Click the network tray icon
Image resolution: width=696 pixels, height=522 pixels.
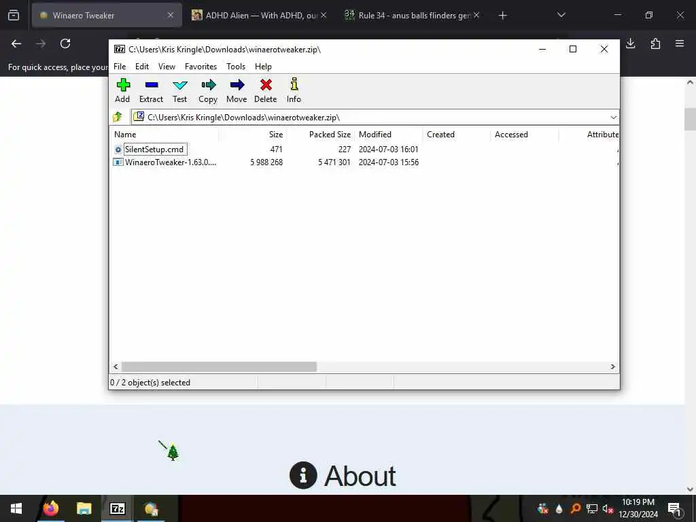[592, 508]
